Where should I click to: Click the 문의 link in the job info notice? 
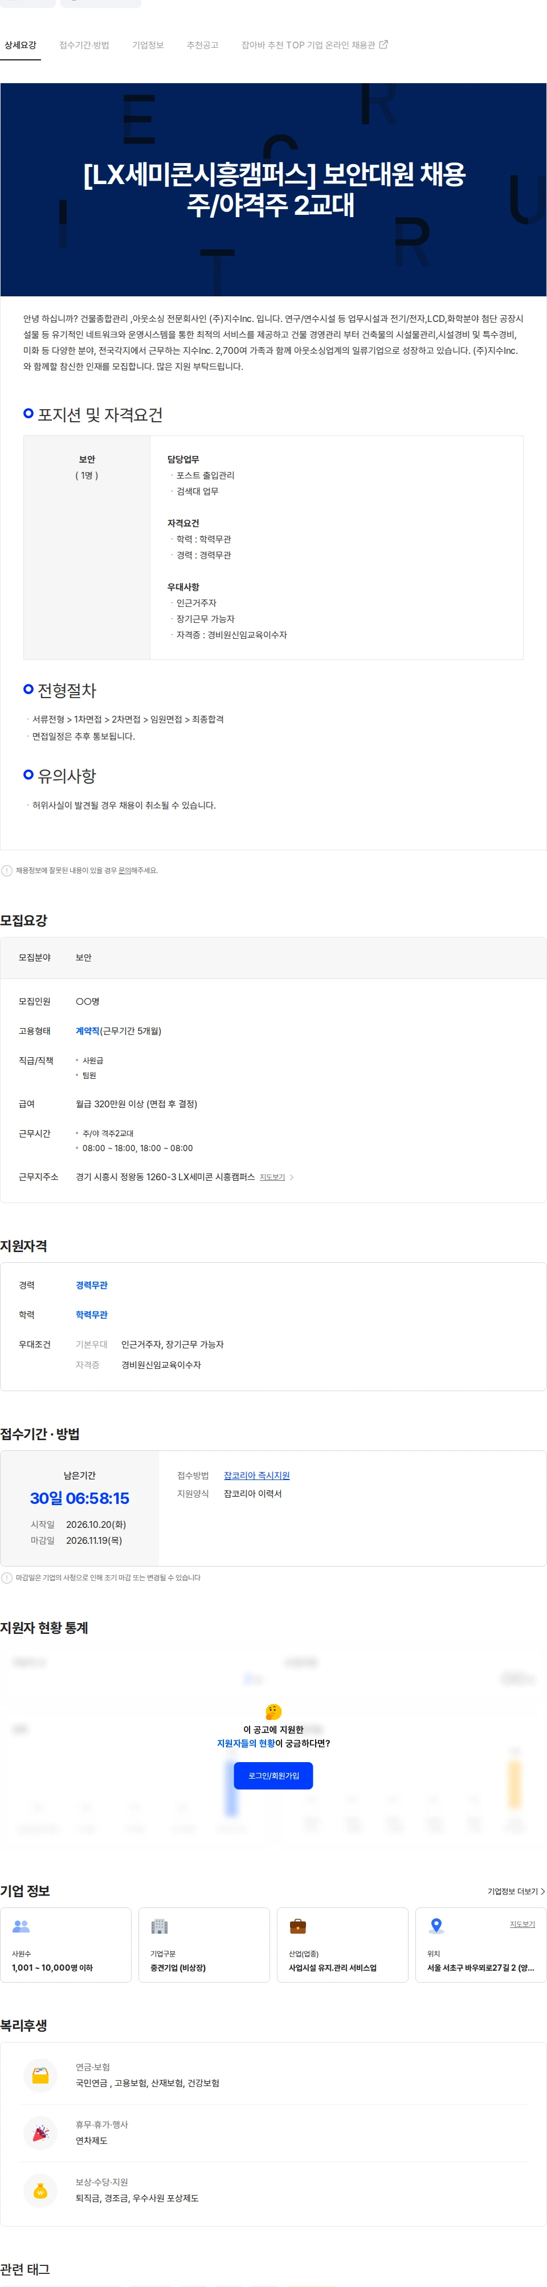[x=125, y=871]
